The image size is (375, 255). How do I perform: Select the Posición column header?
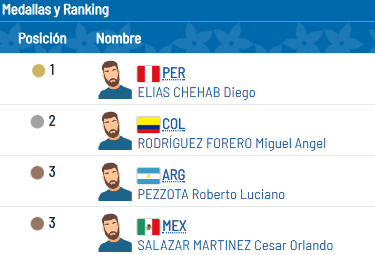(x=43, y=38)
